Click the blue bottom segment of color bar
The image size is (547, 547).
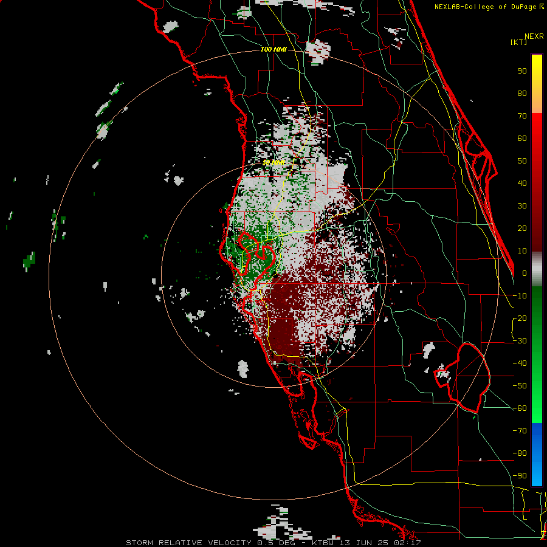[537, 455]
